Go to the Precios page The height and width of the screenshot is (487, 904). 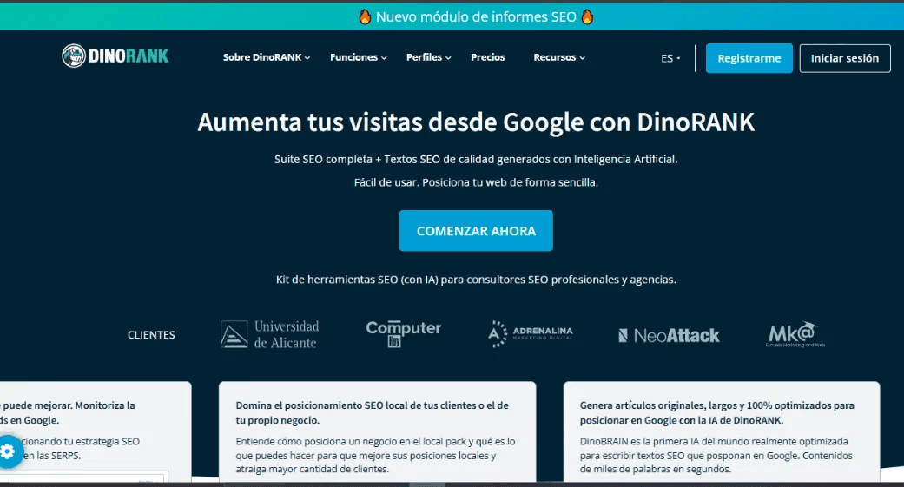pyautogui.click(x=488, y=57)
